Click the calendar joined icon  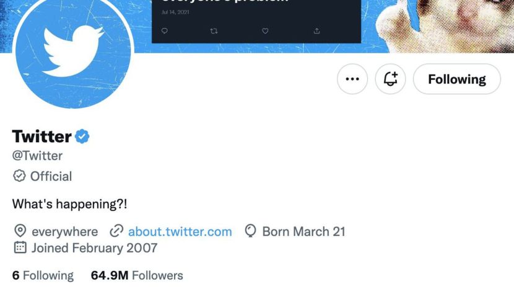(20, 248)
